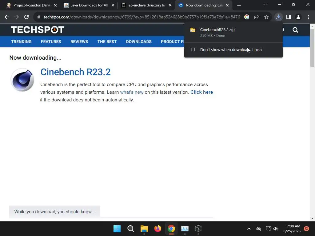Open Chrome's three-dot menu
The width and height of the screenshot is (315, 236).
tap(308, 17)
